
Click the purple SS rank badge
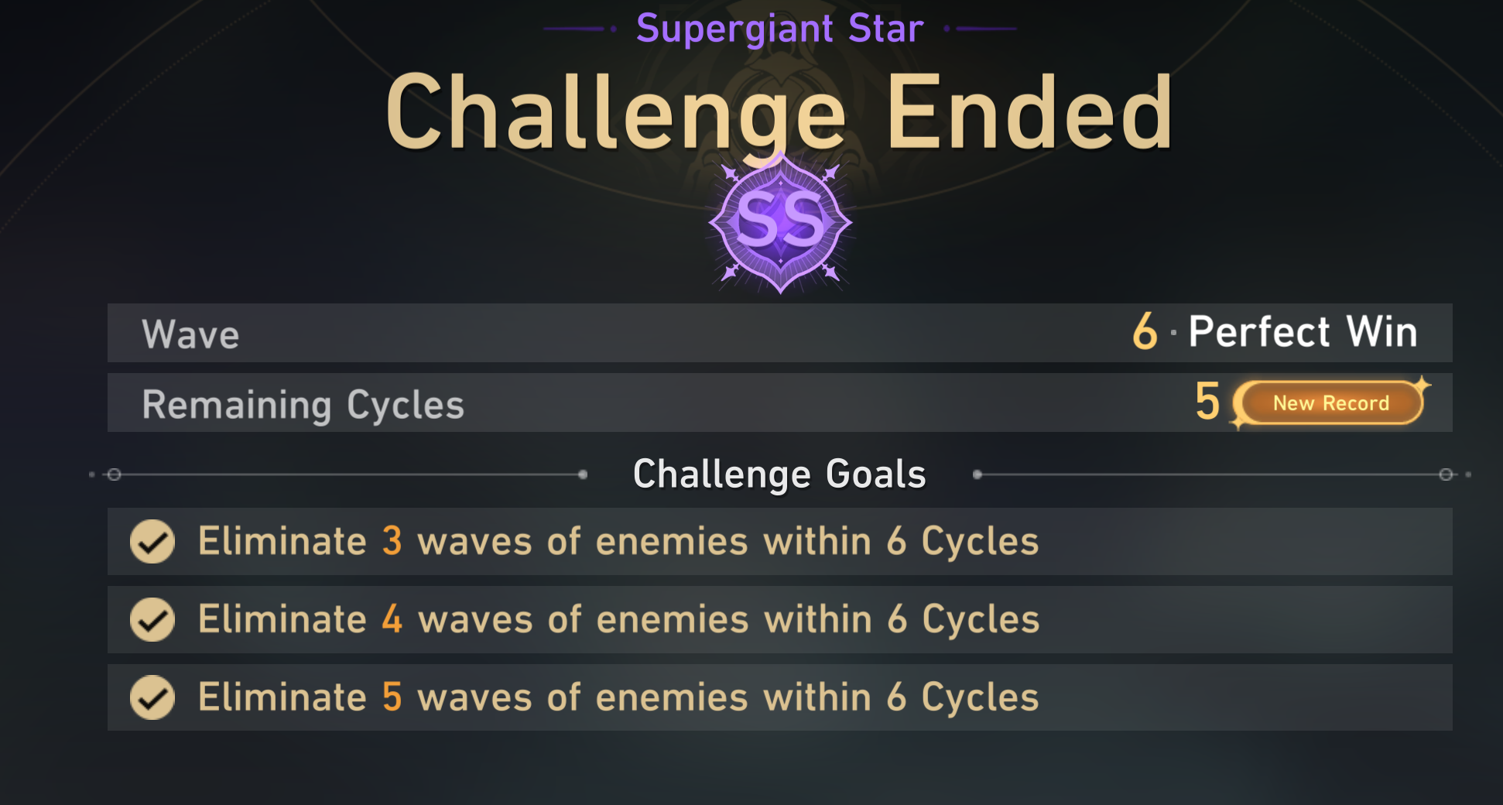[780, 223]
